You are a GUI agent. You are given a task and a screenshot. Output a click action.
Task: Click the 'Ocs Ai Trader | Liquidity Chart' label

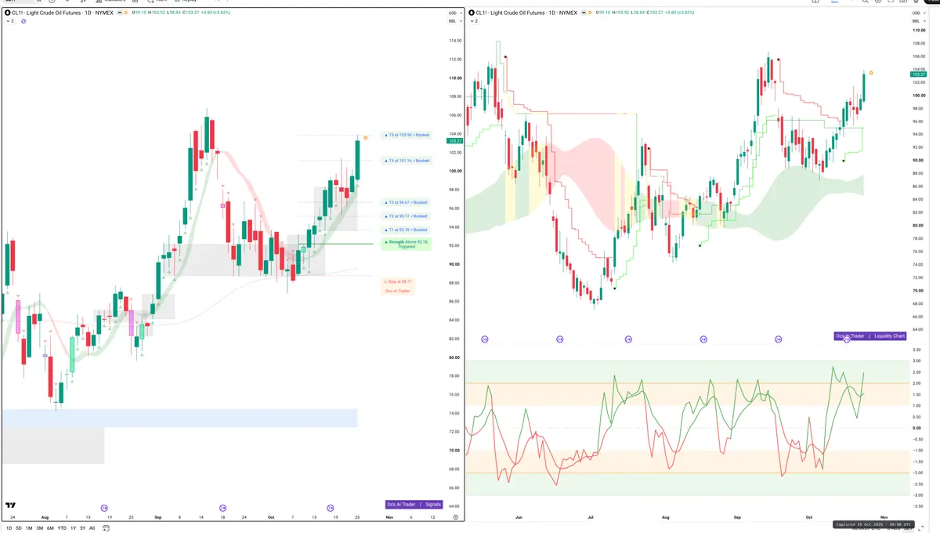pyautogui.click(x=870, y=335)
